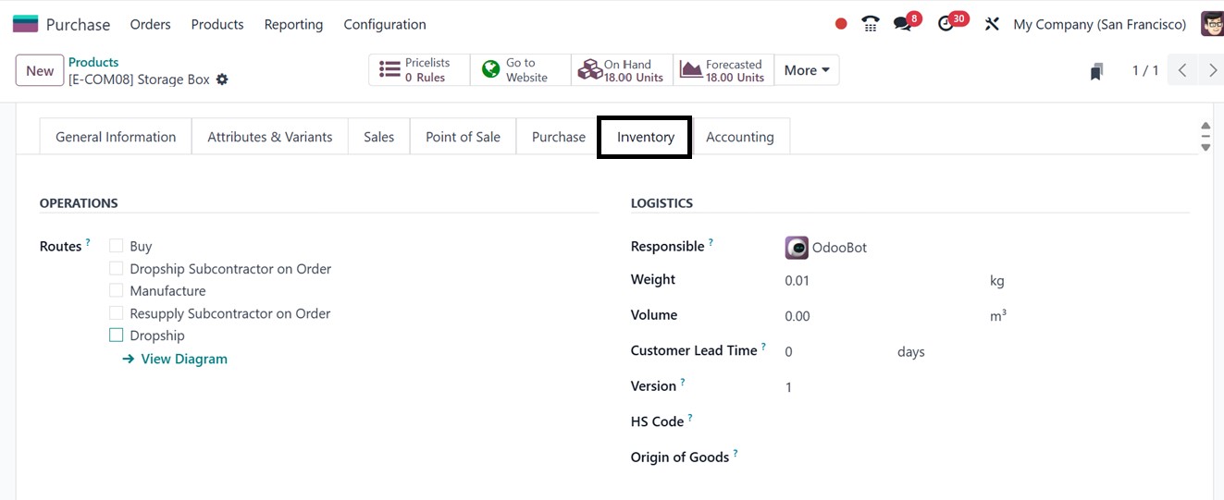
Task: Open the Configuration menu
Action: pyautogui.click(x=385, y=24)
